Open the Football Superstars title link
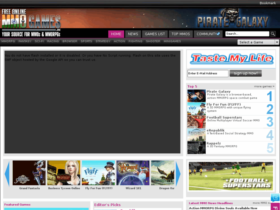The width and height of the screenshot is (280, 210). pos(224,117)
